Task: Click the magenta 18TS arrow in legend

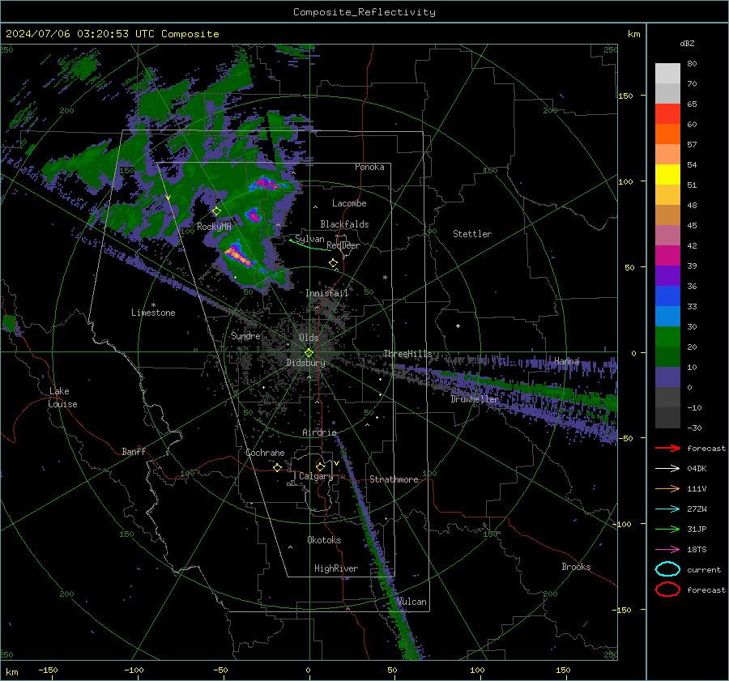Action: [x=667, y=550]
